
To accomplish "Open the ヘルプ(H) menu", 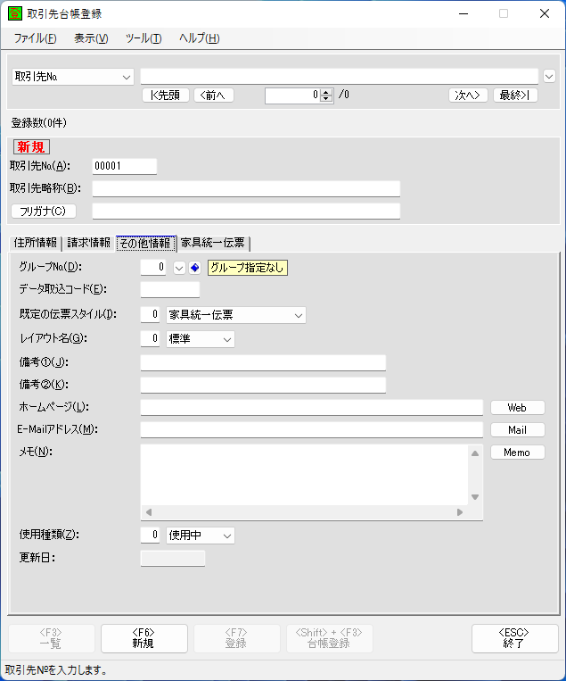I will tap(200, 38).
